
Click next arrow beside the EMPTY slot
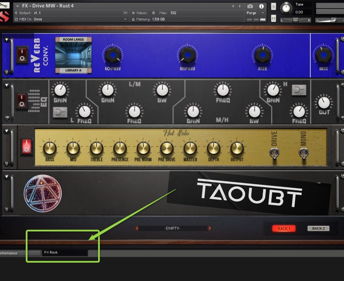click(210, 228)
